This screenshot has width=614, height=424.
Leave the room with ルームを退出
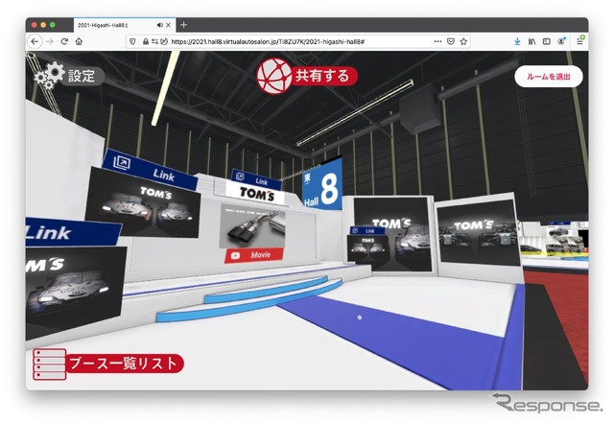[x=548, y=77]
